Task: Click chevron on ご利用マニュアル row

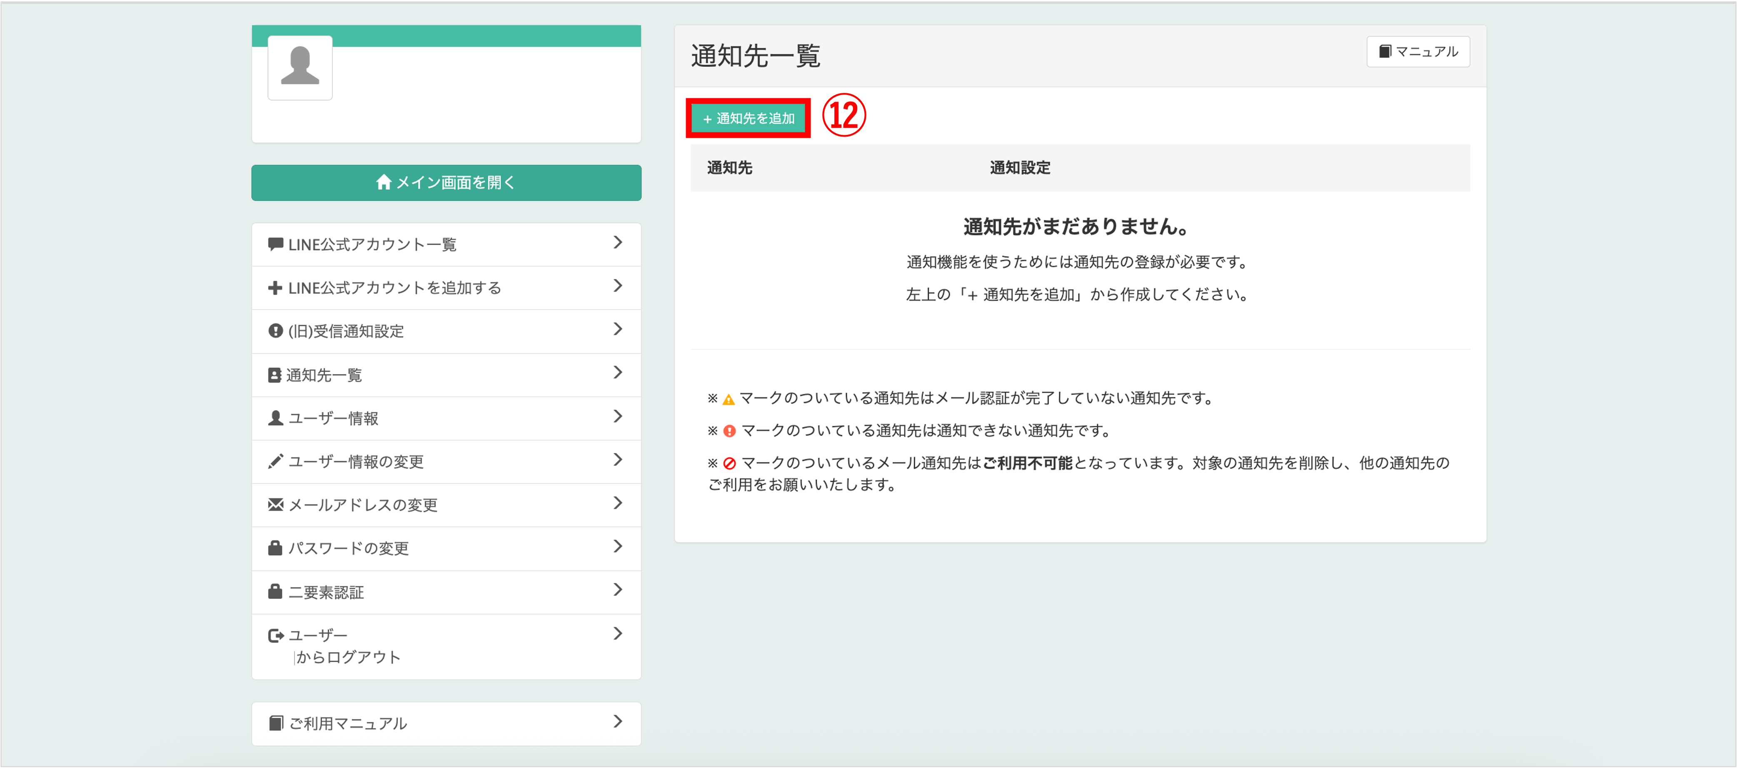Action: coord(618,722)
